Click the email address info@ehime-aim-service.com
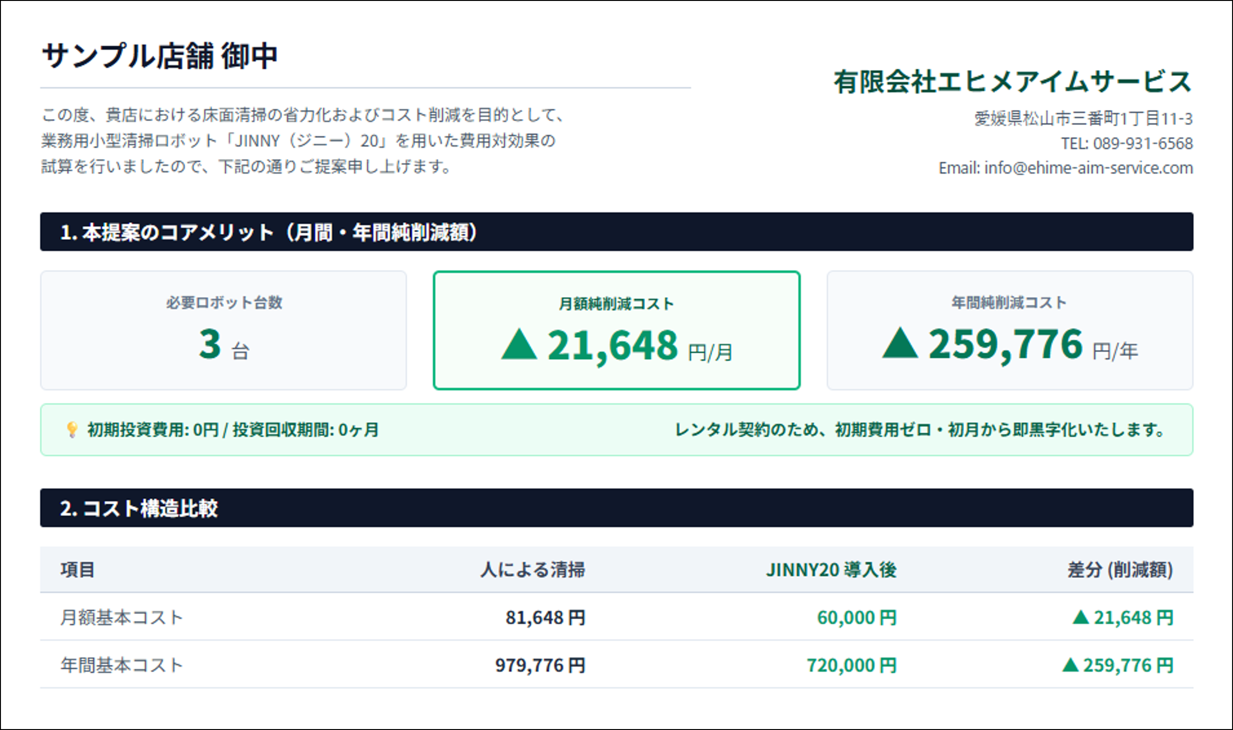The height and width of the screenshot is (730, 1233). click(1088, 168)
